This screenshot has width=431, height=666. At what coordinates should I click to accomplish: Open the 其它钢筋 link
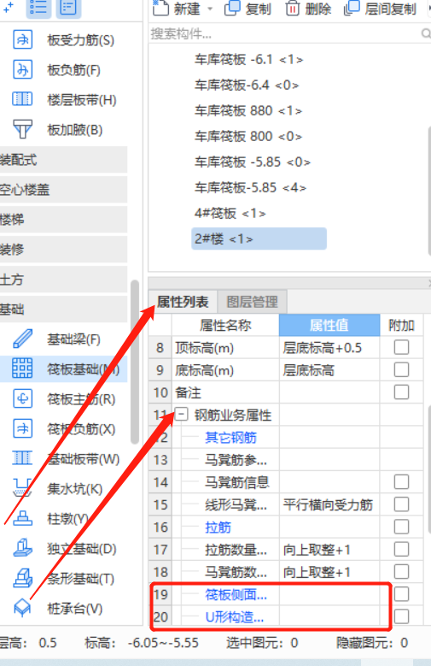[230, 437]
